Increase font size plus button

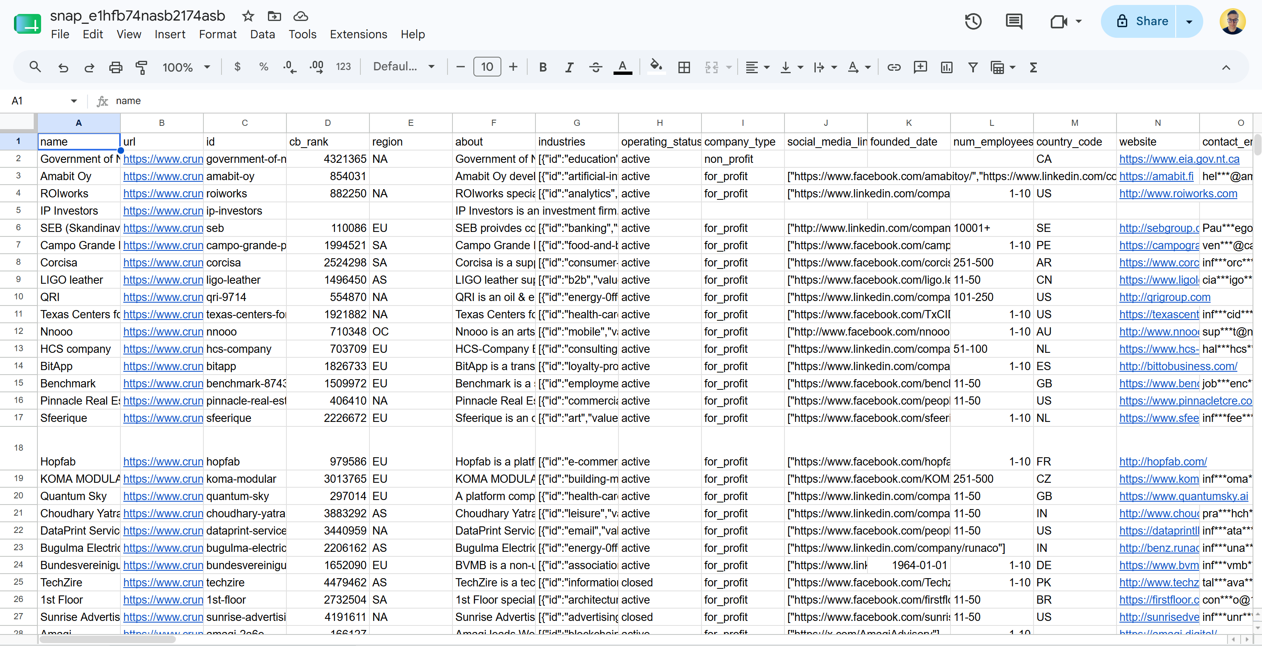513,67
